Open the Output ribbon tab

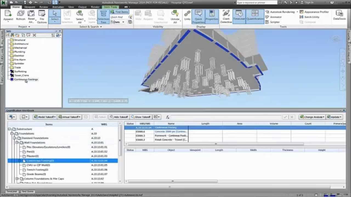coord(82,7)
